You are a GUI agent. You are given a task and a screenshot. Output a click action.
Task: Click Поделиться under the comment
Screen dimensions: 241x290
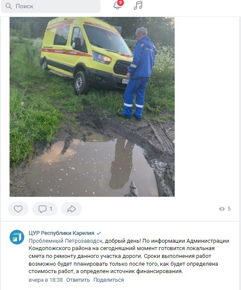108,280
